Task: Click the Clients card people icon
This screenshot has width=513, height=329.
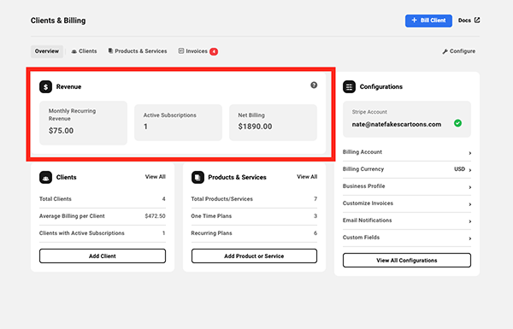Action: coord(46,177)
